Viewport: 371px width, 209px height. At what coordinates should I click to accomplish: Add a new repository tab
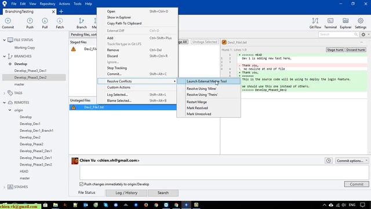click(x=61, y=12)
